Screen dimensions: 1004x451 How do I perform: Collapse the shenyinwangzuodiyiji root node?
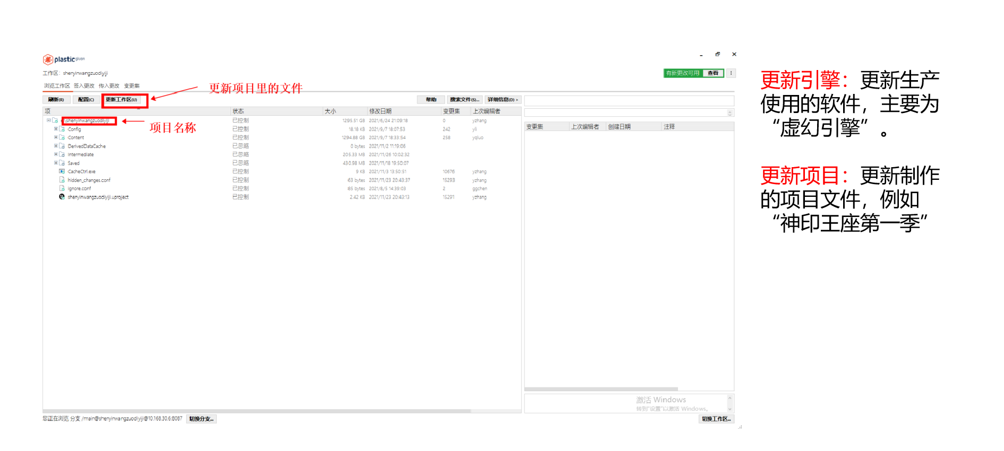pyautogui.click(x=48, y=120)
